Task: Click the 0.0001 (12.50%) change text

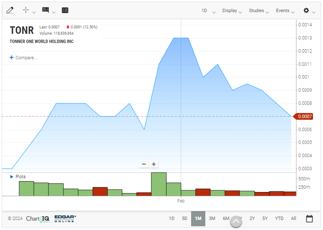Action: (84, 27)
